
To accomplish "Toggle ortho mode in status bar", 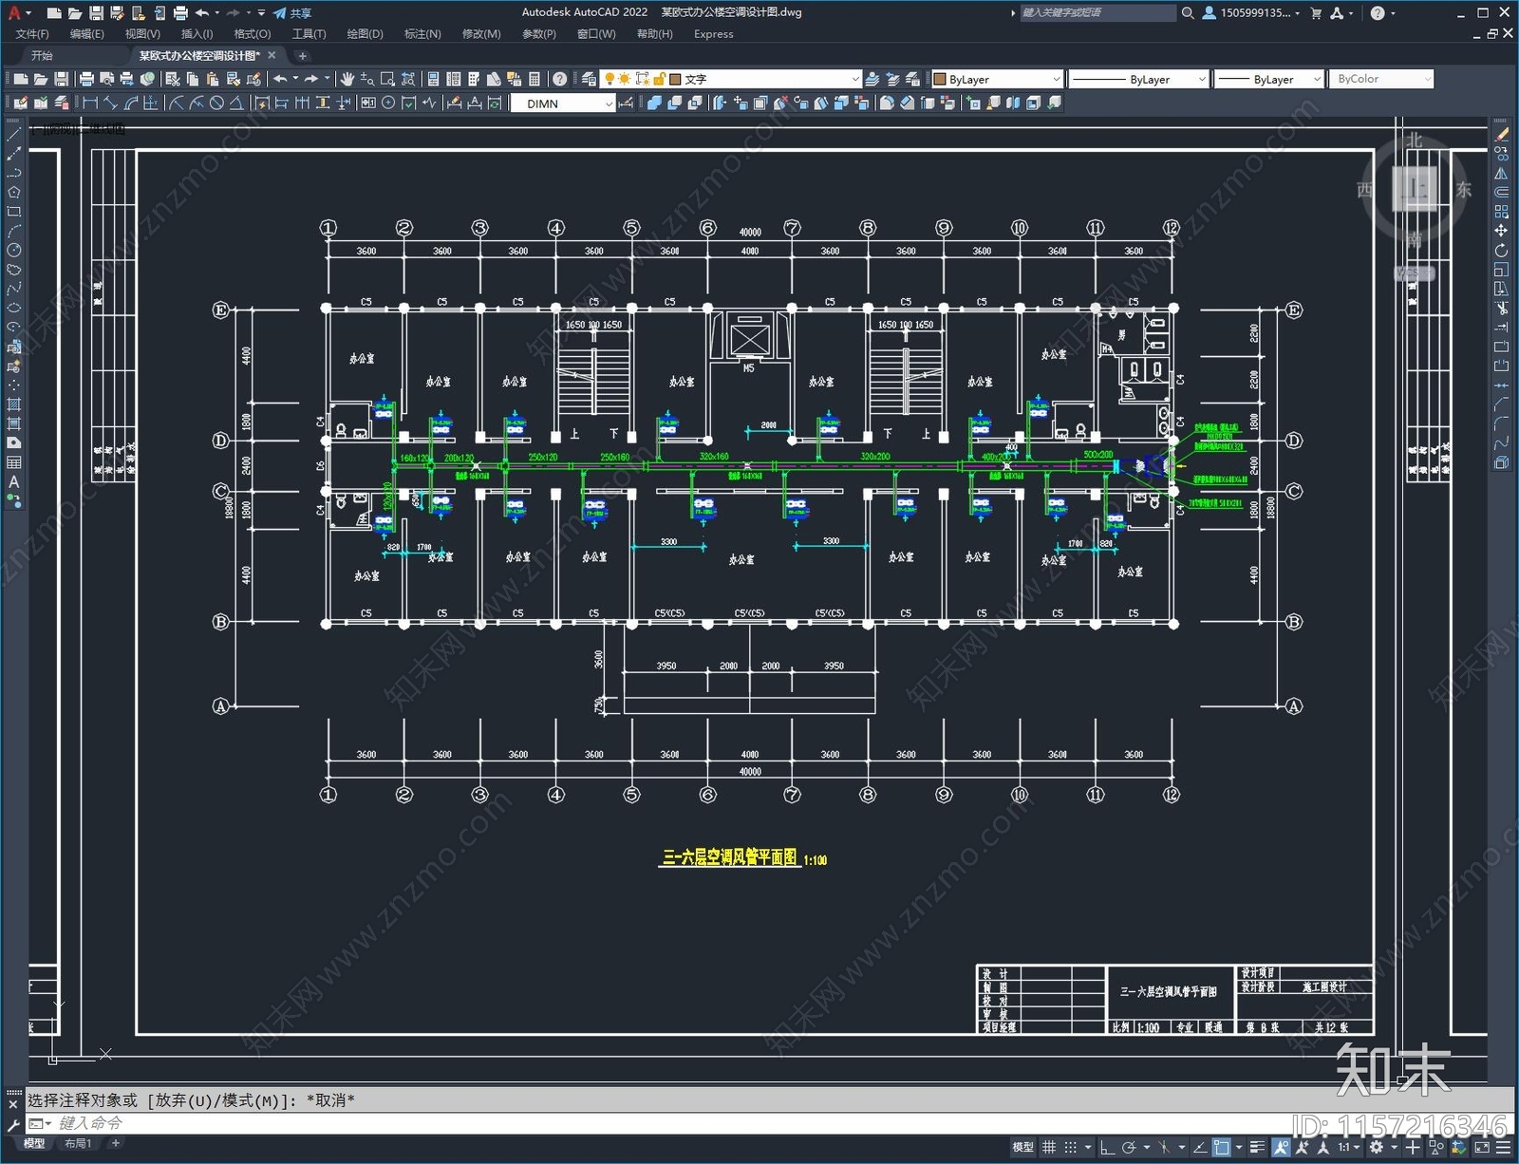I will (1107, 1147).
